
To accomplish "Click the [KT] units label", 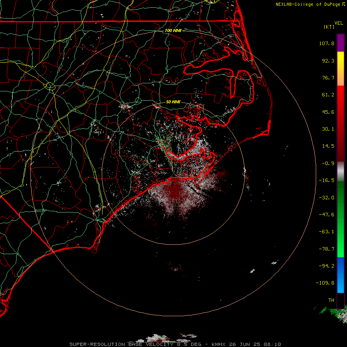I will (329, 27).
